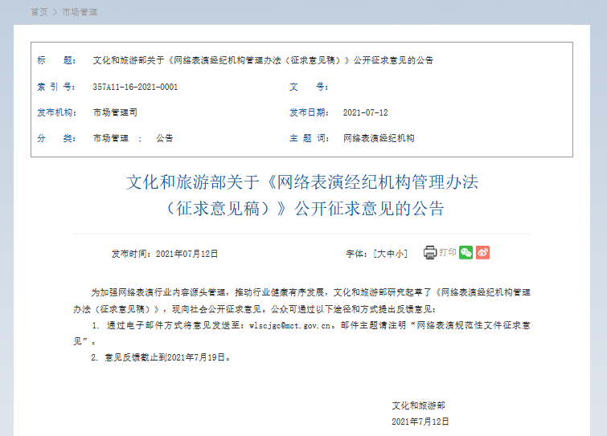Click the printer icon
The height and width of the screenshot is (436, 607).
tap(429, 252)
